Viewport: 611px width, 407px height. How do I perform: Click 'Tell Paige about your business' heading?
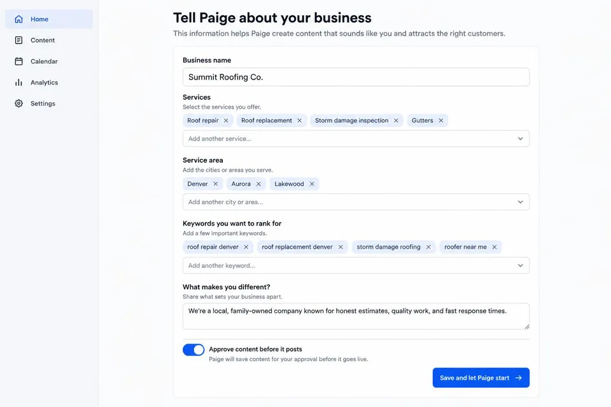coord(272,18)
